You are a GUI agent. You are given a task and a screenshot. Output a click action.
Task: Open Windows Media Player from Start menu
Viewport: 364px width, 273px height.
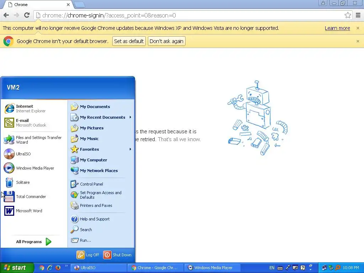point(34,168)
